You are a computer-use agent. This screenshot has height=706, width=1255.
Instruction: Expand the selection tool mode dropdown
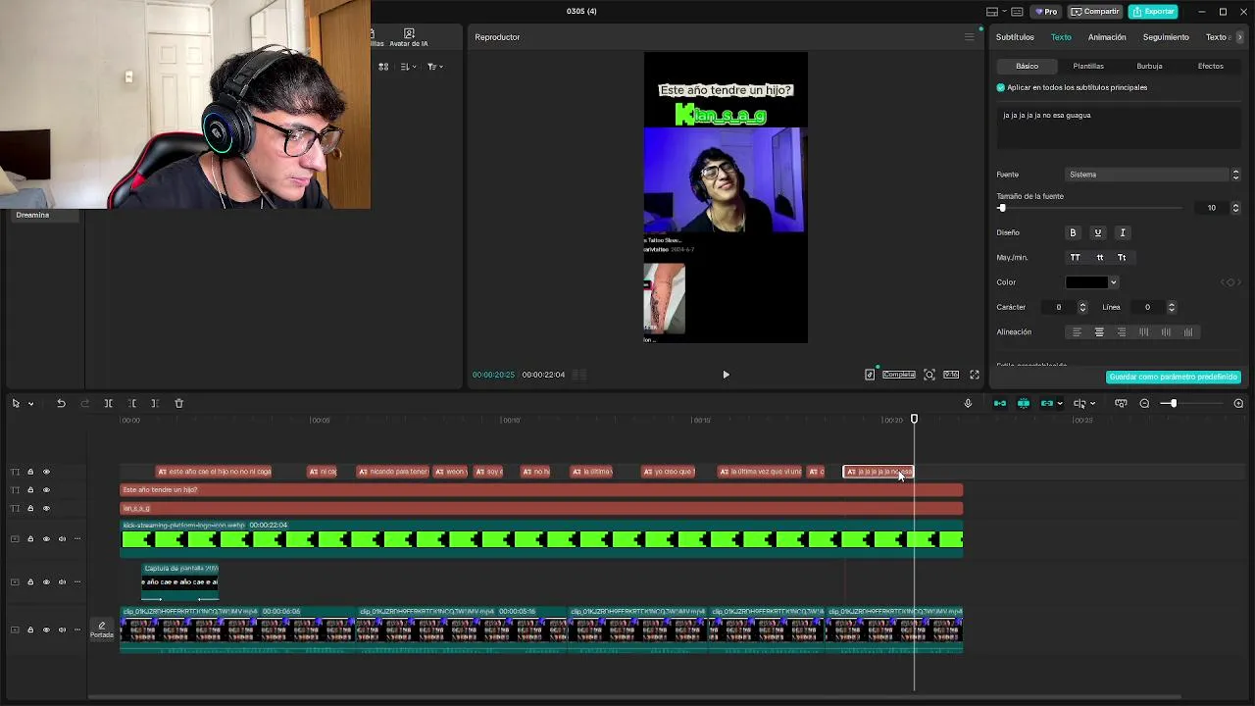[x=30, y=403]
